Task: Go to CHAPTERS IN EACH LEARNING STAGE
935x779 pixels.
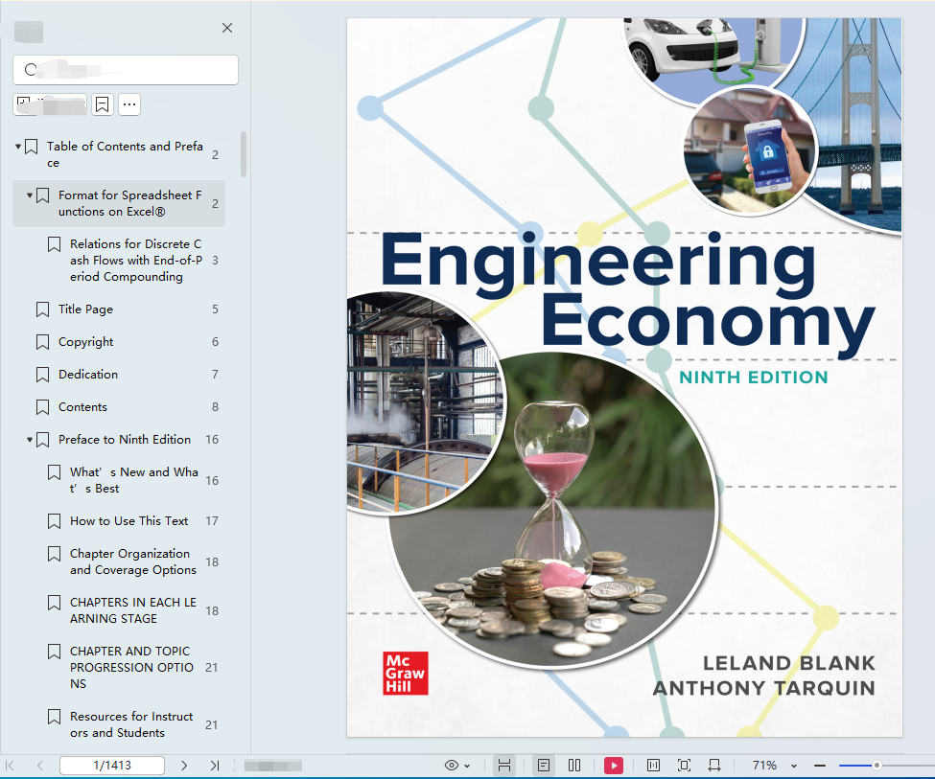Action: coord(133,610)
